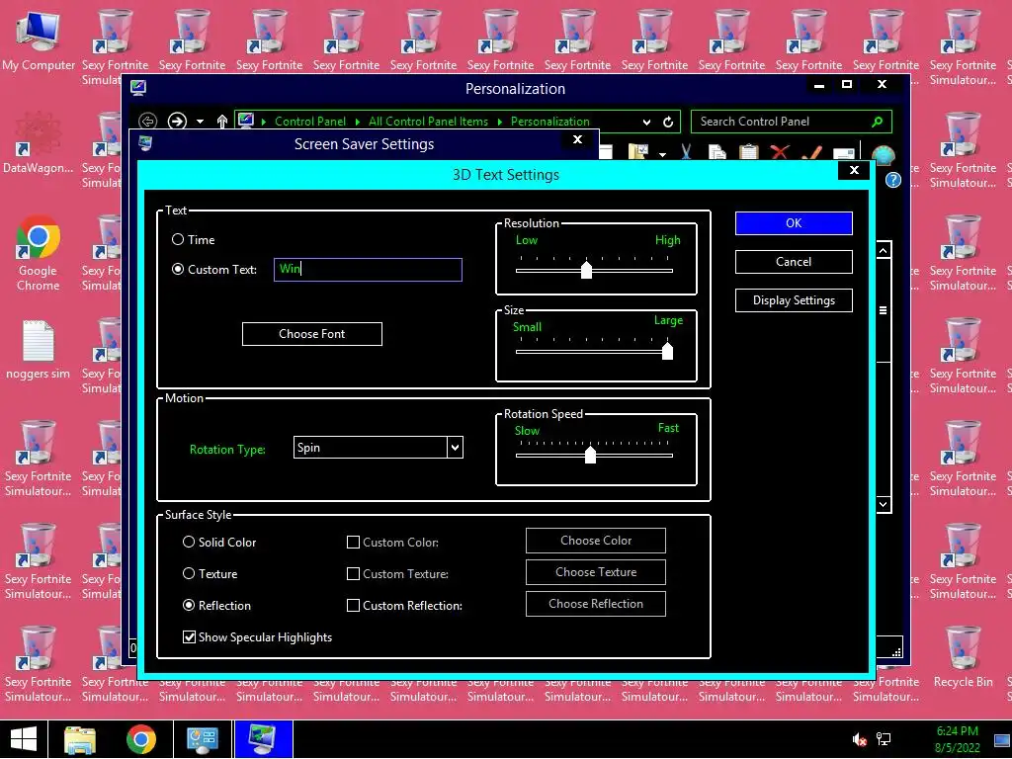Click Choose Texture button

(596, 572)
